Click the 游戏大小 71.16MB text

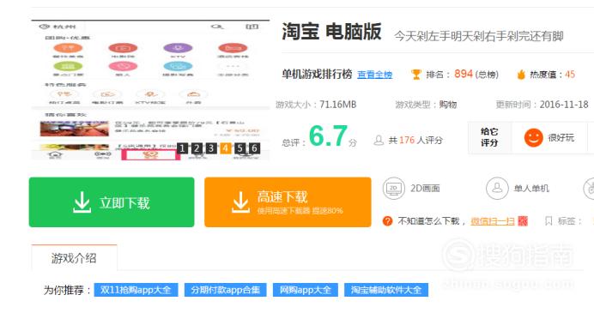point(316,105)
